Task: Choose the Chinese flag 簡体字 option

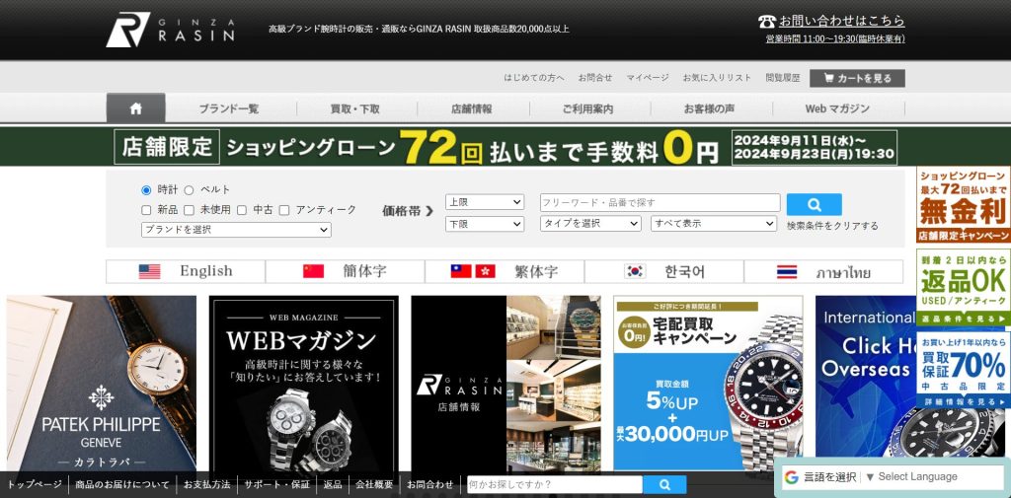Action: (x=345, y=271)
